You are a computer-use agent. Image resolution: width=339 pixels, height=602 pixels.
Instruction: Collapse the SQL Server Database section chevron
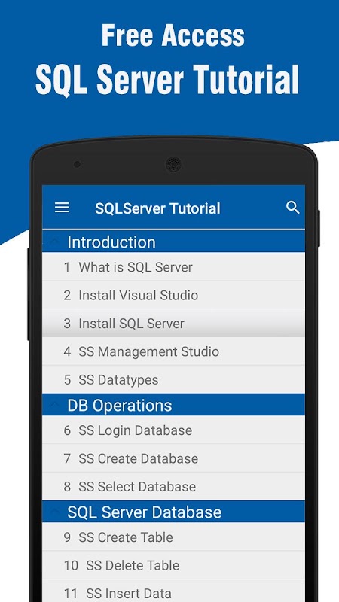(x=54, y=512)
